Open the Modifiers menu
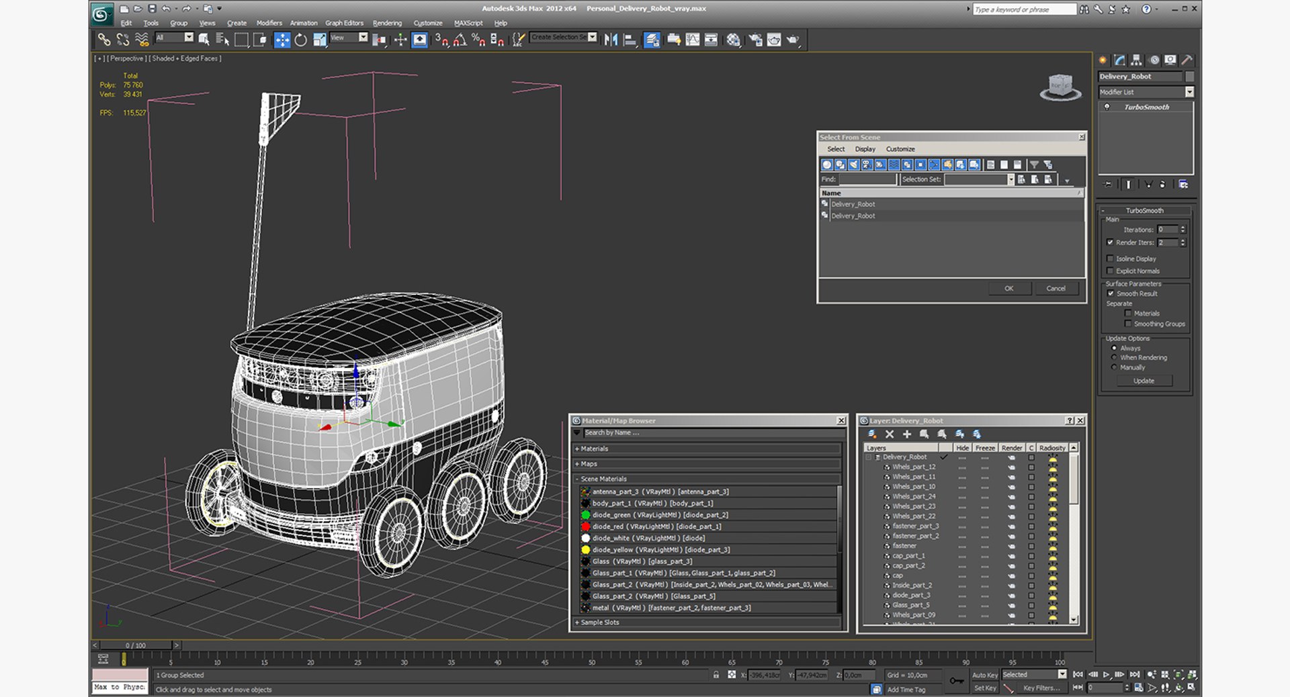The image size is (1290, 697). pyautogui.click(x=269, y=23)
